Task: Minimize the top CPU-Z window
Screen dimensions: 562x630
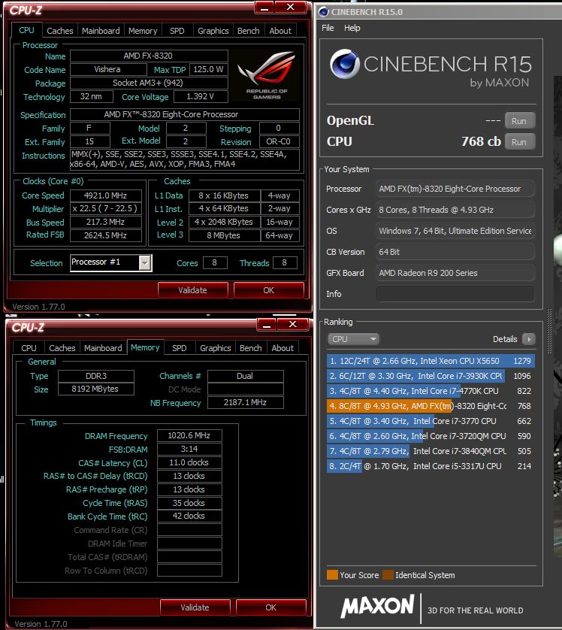Action: point(264,8)
